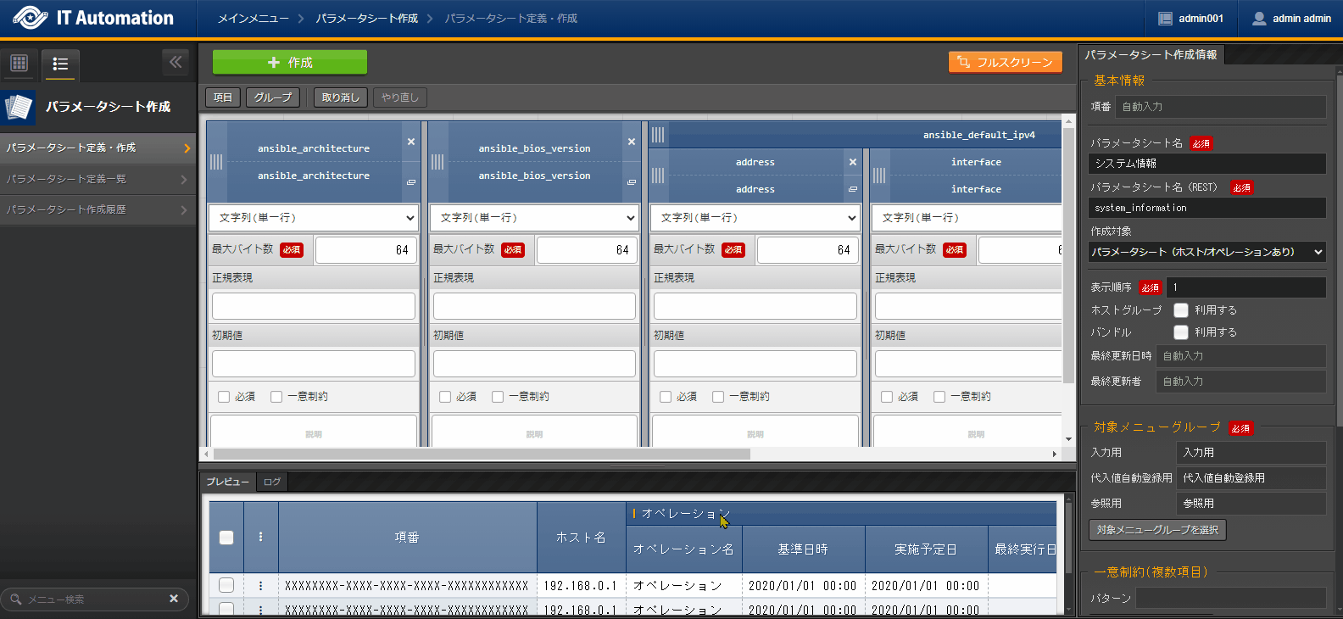The height and width of the screenshot is (619, 1343).
Task: Open row menu dots in preview header
Action: pyautogui.click(x=260, y=537)
